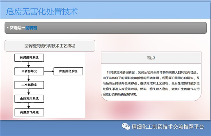Viewport: 211px width, 136px height.
Task: Click the arrow below 污泥进料系统 box
Action: [x=28, y=64]
